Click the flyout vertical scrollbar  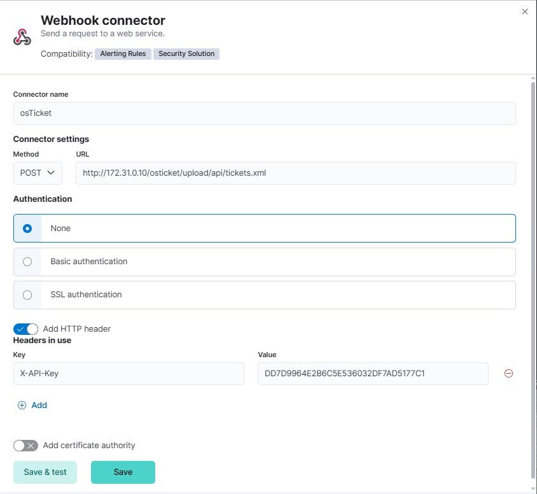coord(533,281)
